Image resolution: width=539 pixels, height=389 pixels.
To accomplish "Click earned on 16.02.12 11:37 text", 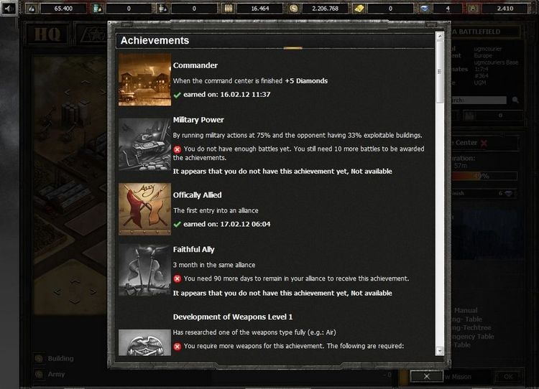I will tap(227, 95).
